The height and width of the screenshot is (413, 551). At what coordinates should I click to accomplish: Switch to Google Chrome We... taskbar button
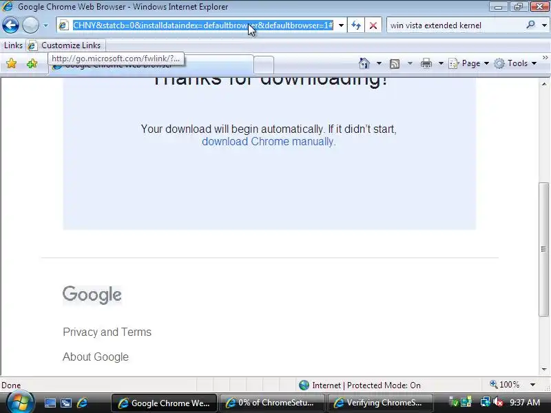164,403
